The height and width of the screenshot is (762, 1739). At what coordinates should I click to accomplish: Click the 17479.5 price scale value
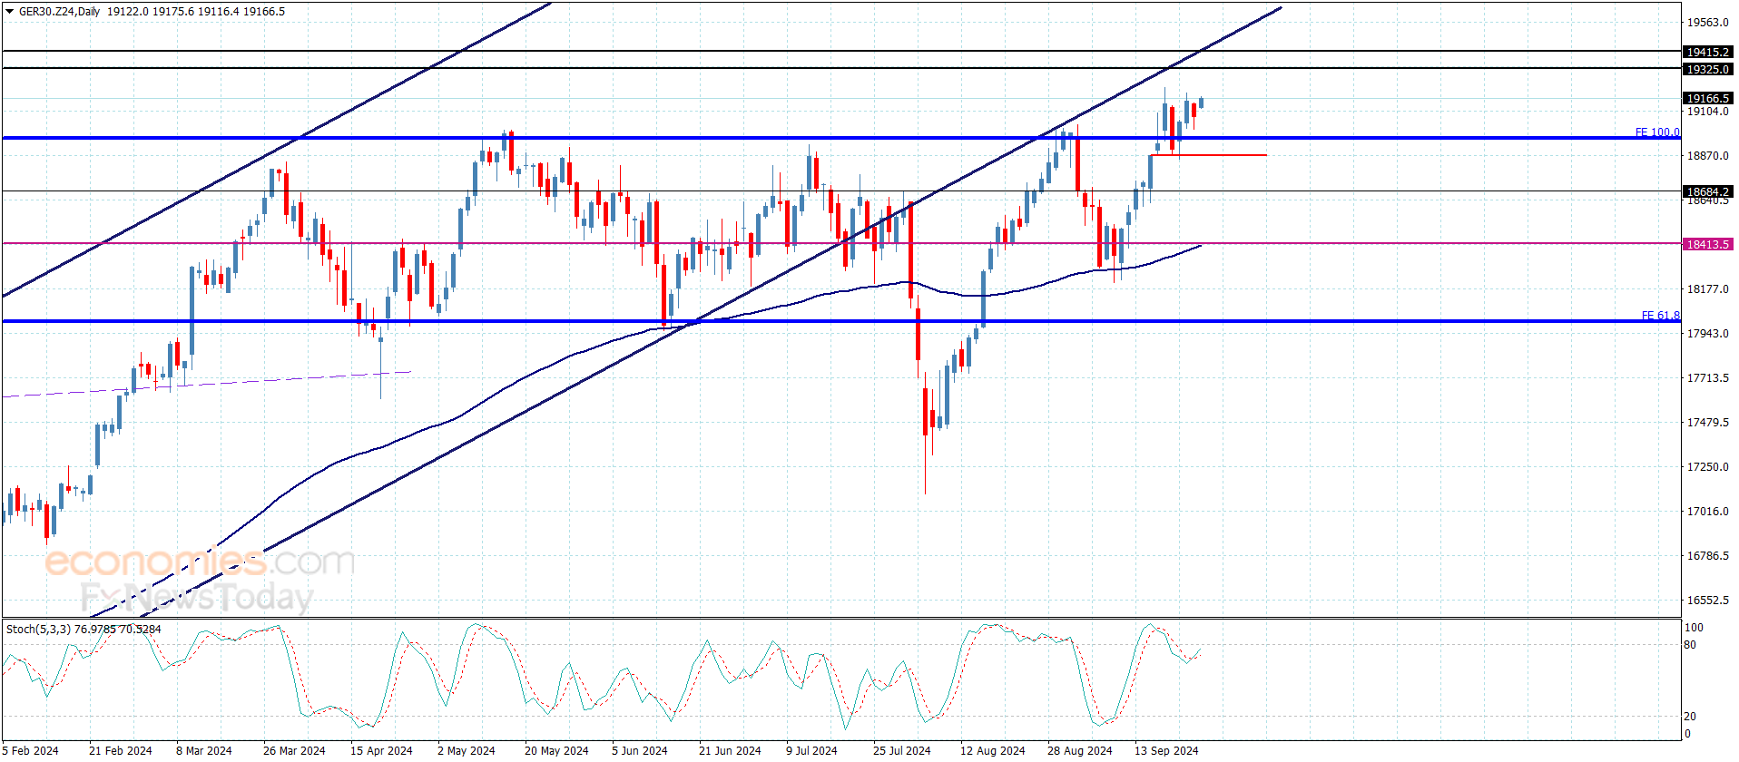click(1708, 423)
